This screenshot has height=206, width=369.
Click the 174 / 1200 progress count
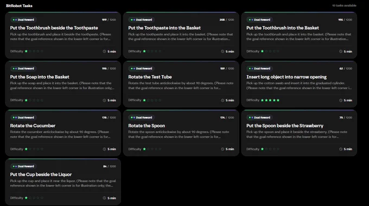[227, 117]
